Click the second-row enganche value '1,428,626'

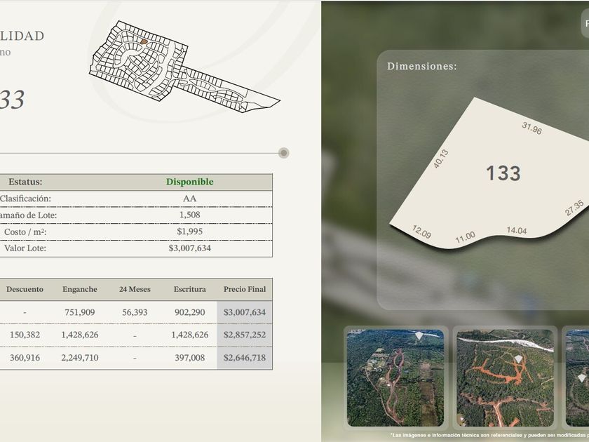click(x=80, y=335)
